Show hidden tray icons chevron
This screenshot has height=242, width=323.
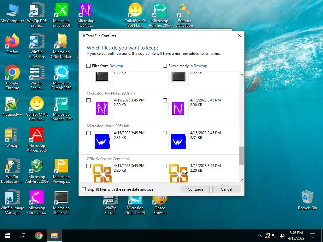(x=260, y=236)
